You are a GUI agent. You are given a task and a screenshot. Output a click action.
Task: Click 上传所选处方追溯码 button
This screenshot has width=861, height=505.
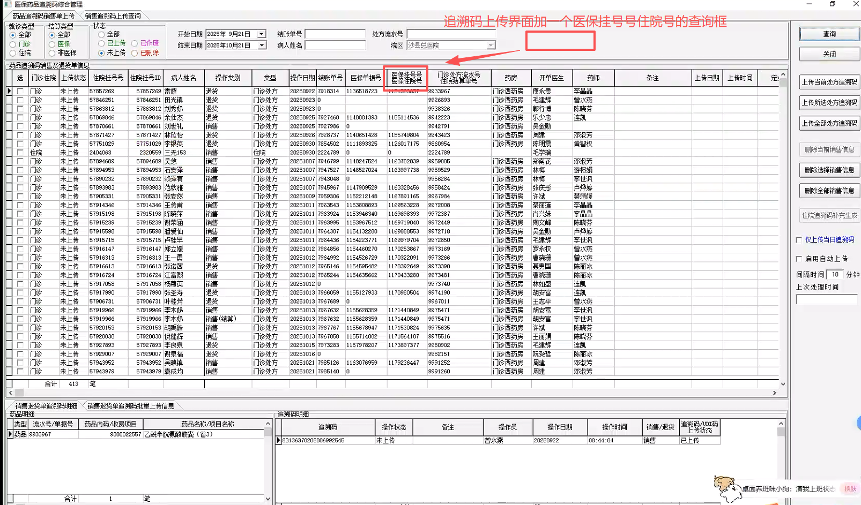[829, 102]
